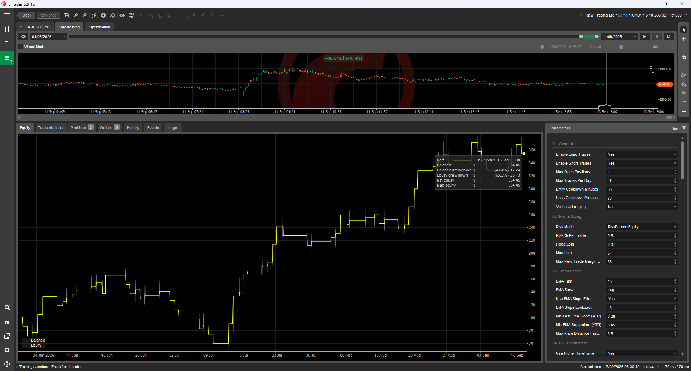Image resolution: width=691 pixels, height=371 pixels.
Task: Adjust the Speed slider handle
Action: pyautogui.click(x=621, y=47)
